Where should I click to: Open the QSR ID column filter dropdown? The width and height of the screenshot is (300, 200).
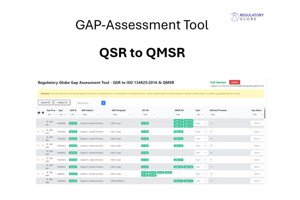pos(74,114)
